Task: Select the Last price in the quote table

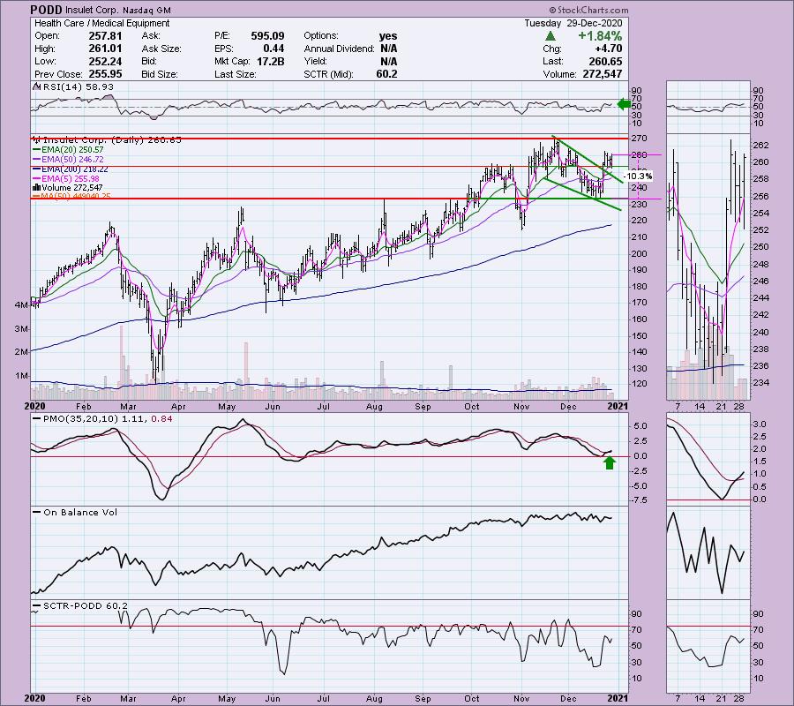Action: point(606,61)
